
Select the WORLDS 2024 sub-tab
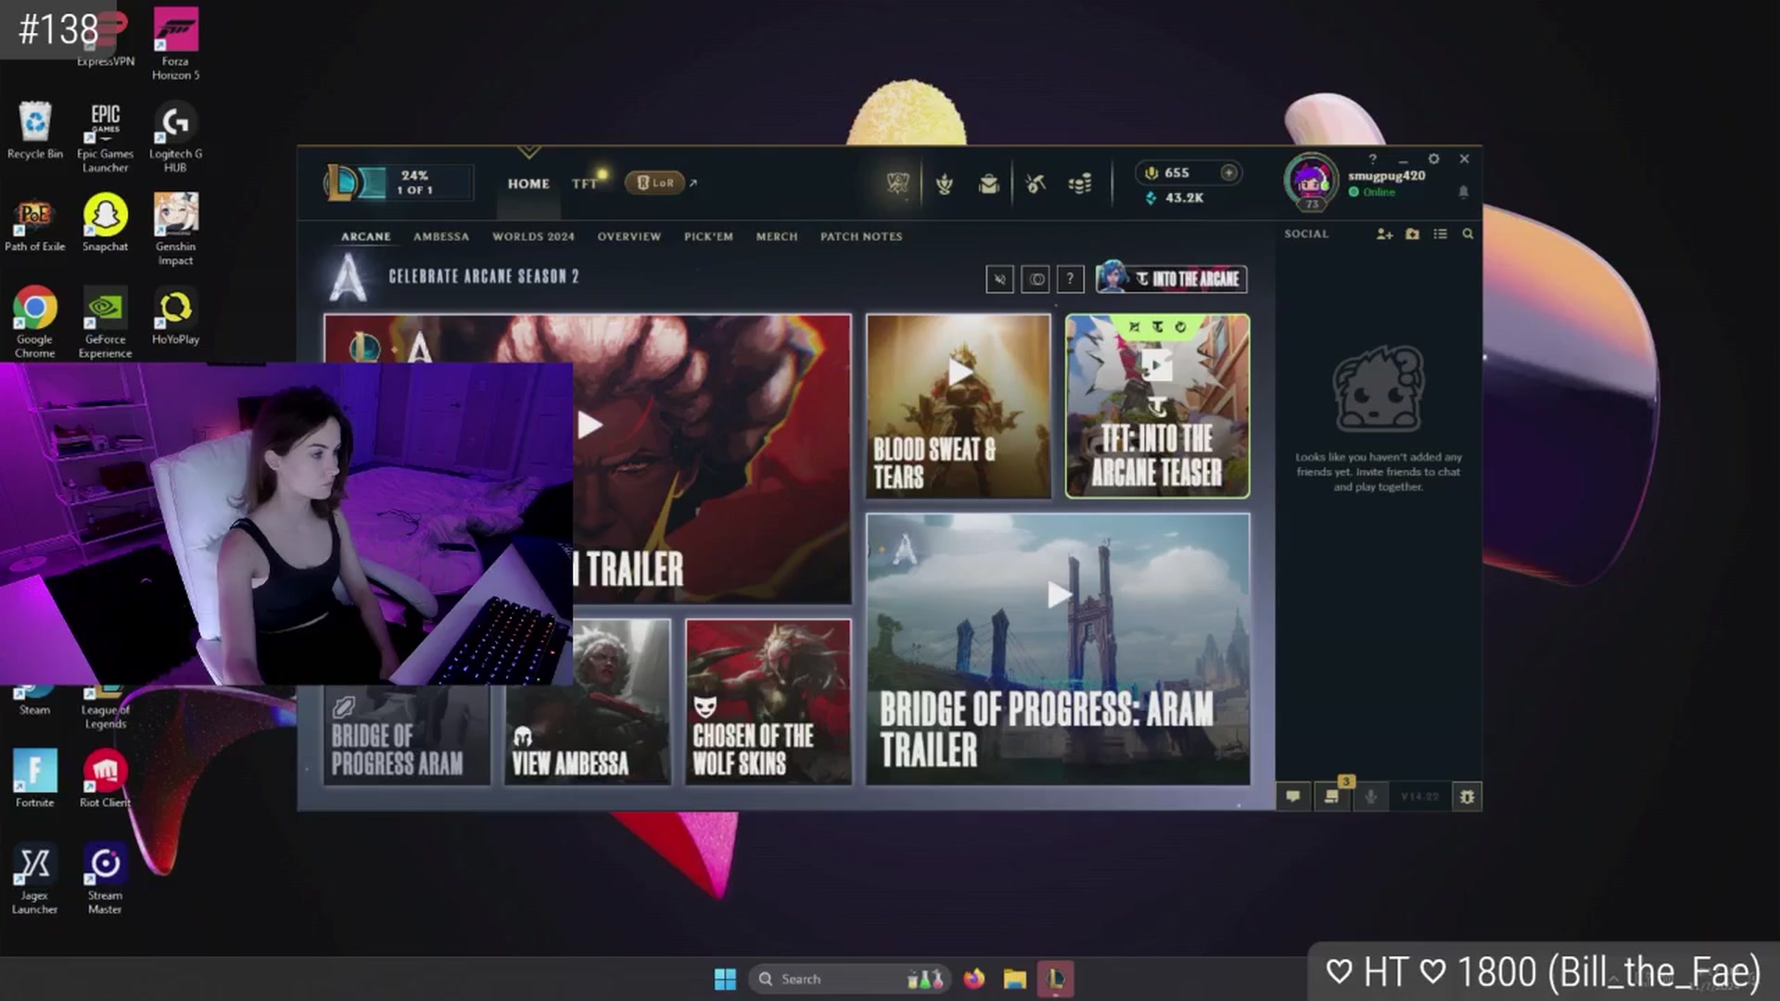point(533,236)
